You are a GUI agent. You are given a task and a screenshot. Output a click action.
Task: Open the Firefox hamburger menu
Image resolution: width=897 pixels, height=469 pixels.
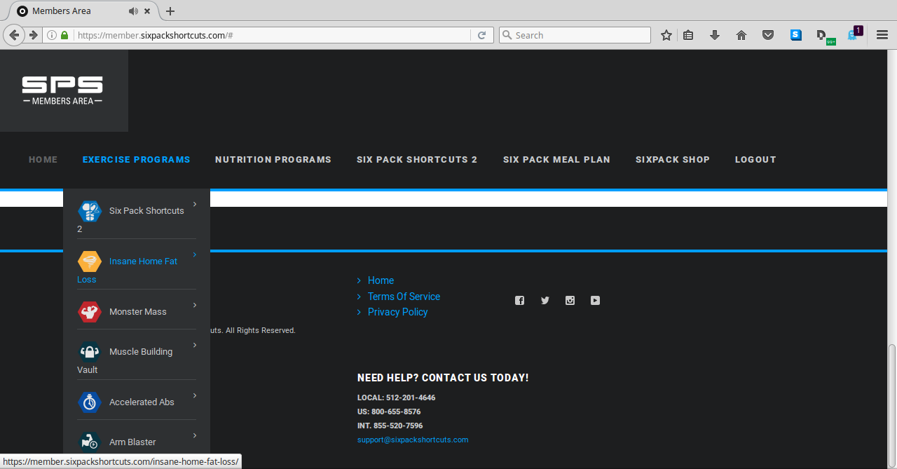[882, 35]
